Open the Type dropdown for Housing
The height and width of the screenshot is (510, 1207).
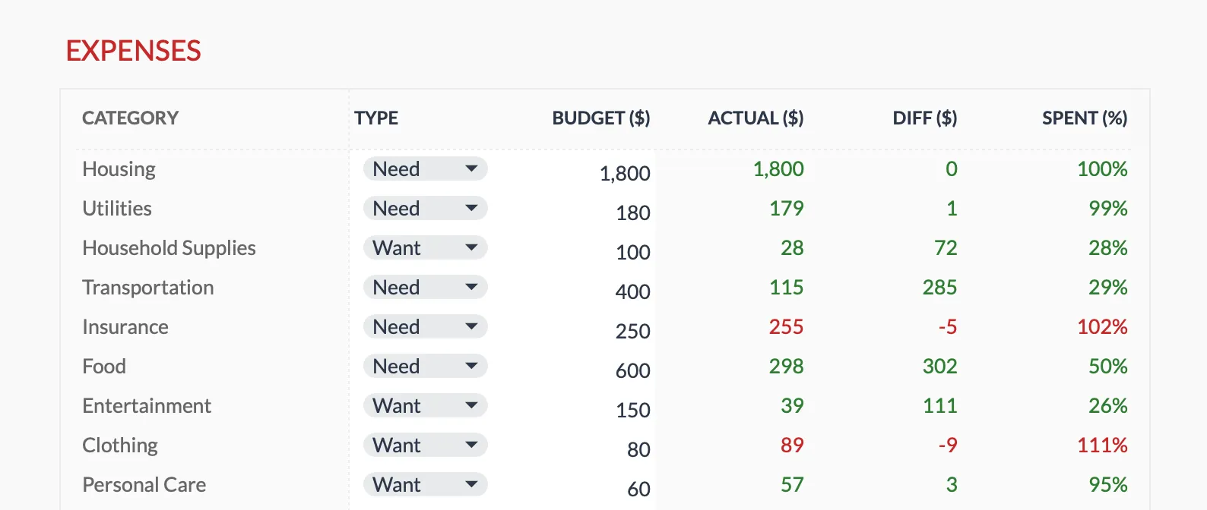424,168
